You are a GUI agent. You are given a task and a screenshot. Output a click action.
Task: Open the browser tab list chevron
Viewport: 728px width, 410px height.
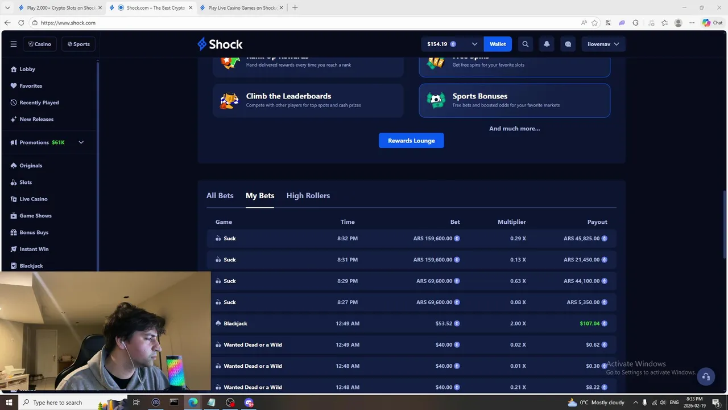7,8
